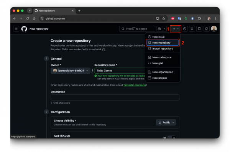Choose New issue from menu
The height and width of the screenshot is (152, 230).
[163, 37]
